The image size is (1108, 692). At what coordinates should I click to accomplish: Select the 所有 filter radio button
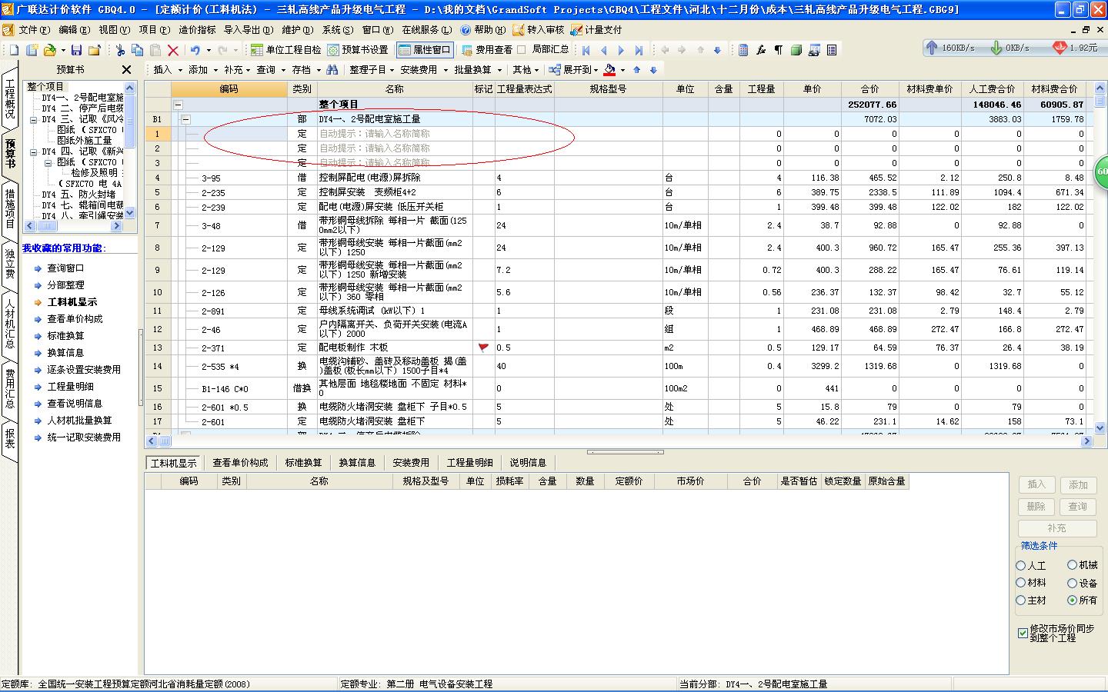1072,601
